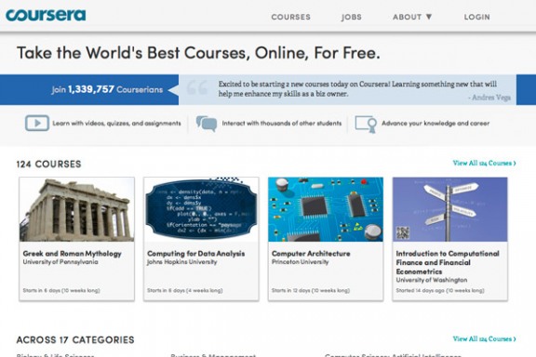Click Greek and Roman Mythology title
The height and width of the screenshot is (357, 536).
pos(73,254)
